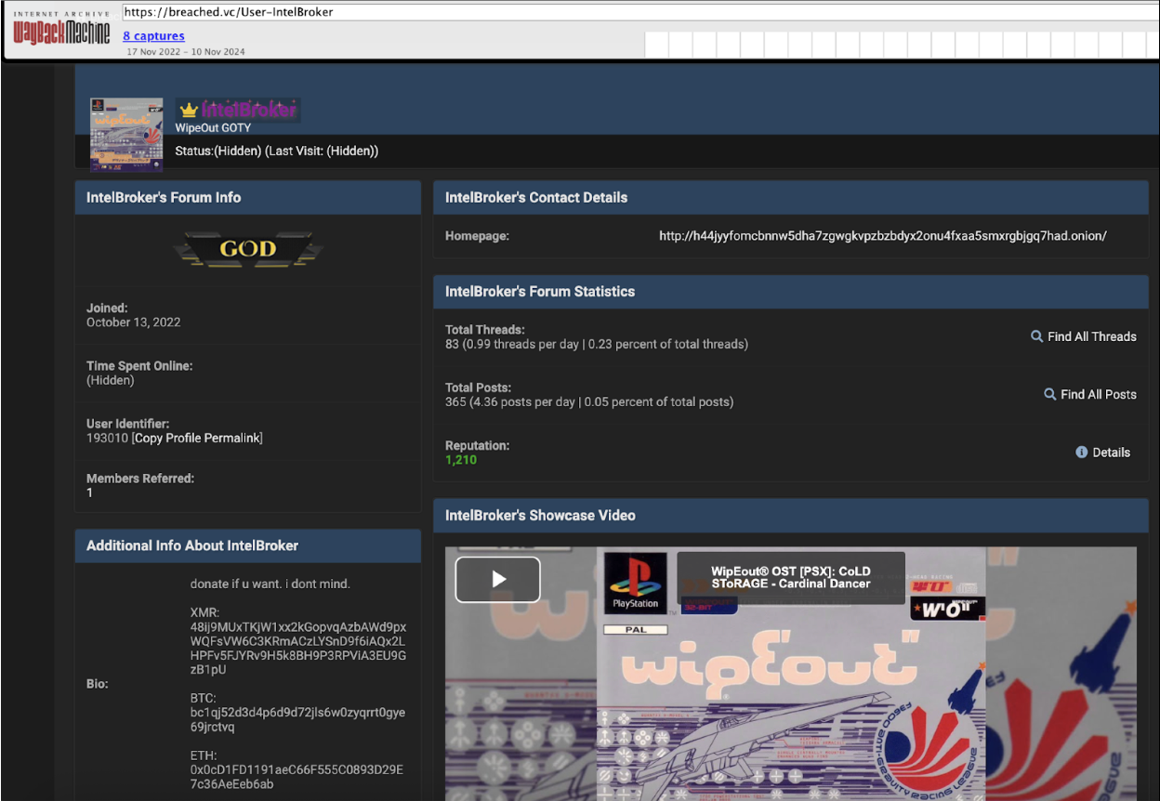Click the IntelBroker username at the top
The width and height of the screenshot is (1160, 801).
[x=248, y=111]
